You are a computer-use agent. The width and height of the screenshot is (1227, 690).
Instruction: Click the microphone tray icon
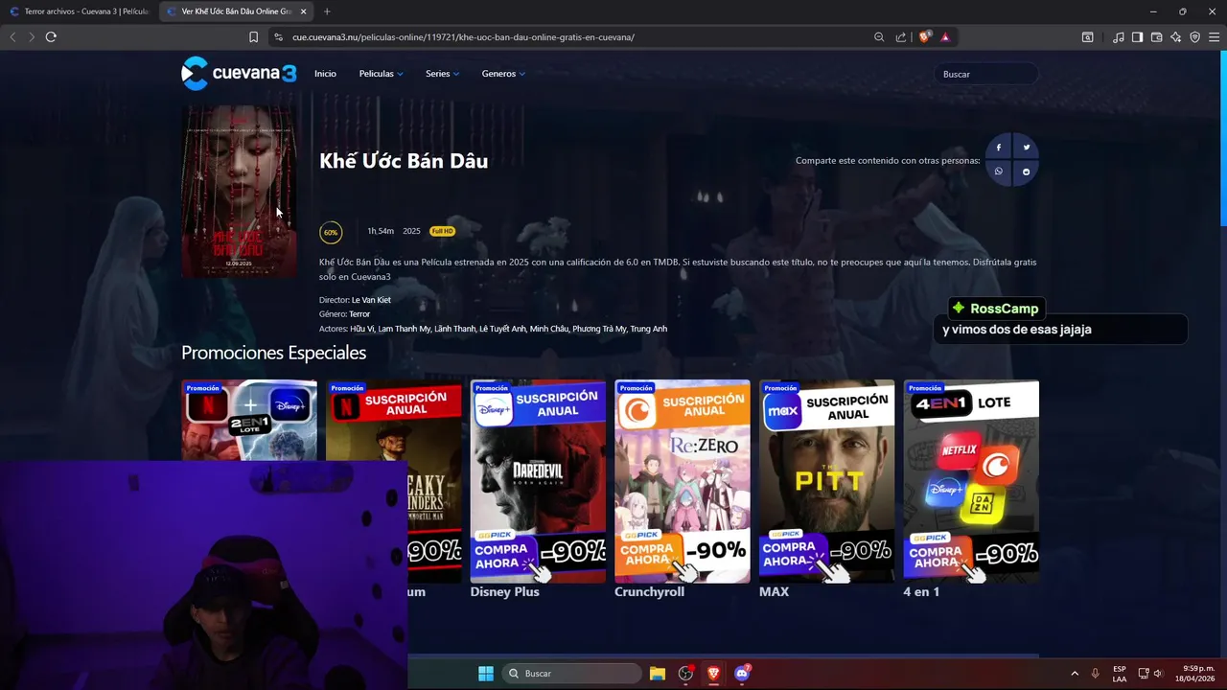click(1096, 674)
